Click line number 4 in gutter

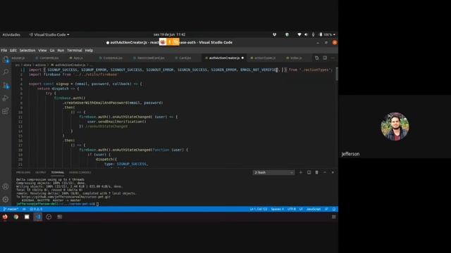(21, 84)
